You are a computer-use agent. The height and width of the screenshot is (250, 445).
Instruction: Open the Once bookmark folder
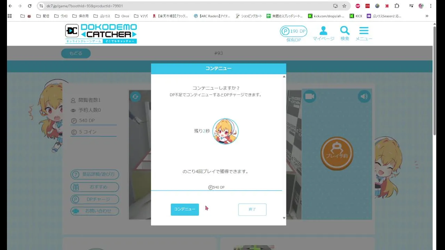(x=122, y=16)
